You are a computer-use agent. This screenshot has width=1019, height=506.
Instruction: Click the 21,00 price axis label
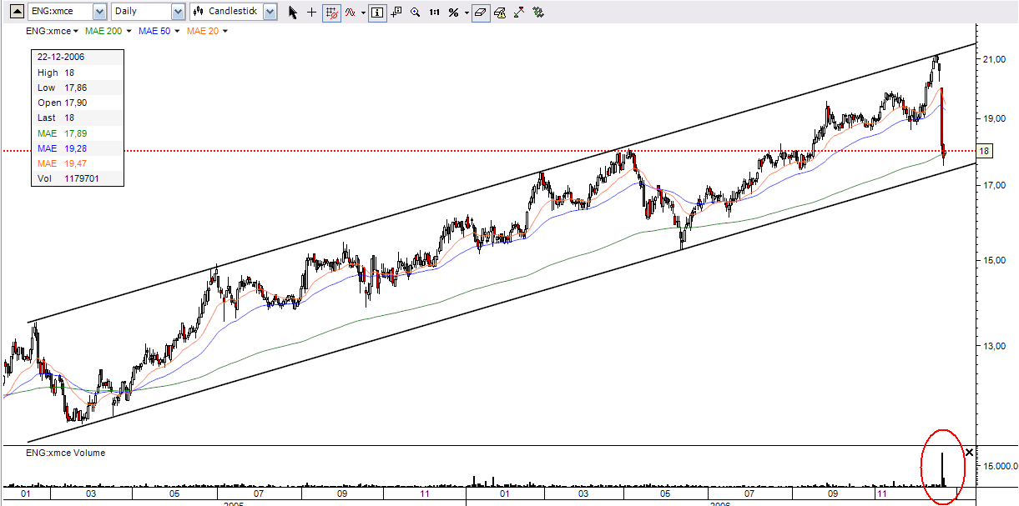(x=993, y=60)
